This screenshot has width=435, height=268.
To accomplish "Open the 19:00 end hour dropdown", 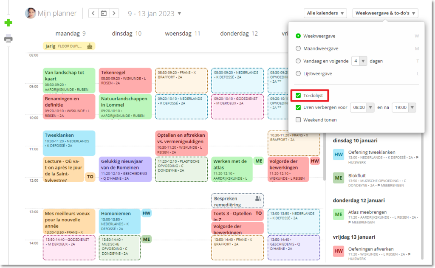I will [x=404, y=108].
